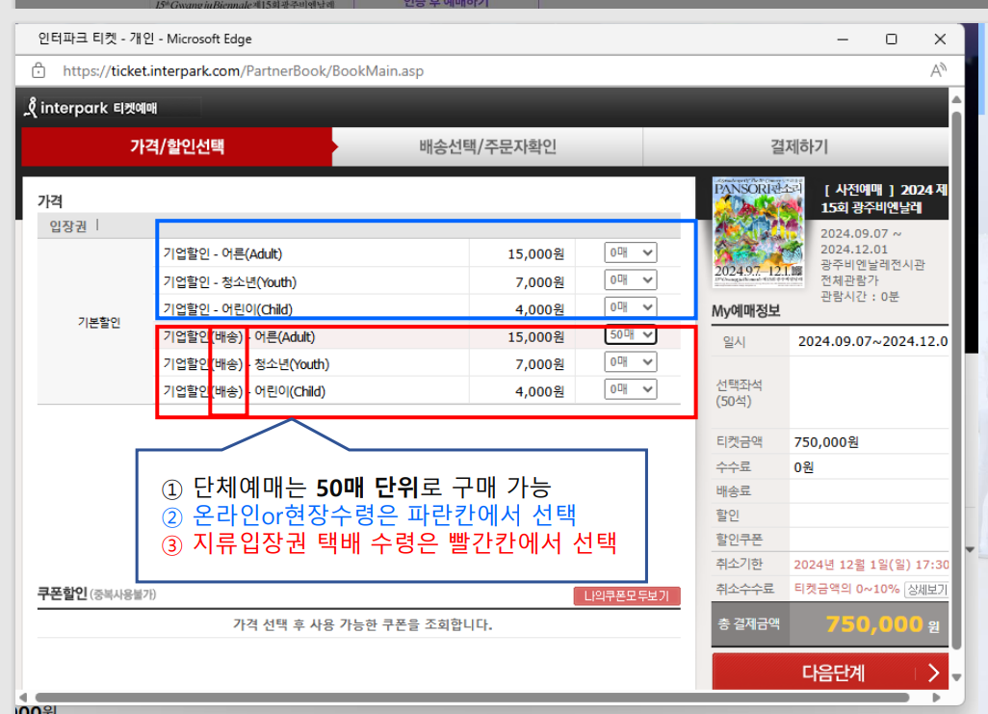
Task: Click the site permissions lock icon
Action: 38,70
